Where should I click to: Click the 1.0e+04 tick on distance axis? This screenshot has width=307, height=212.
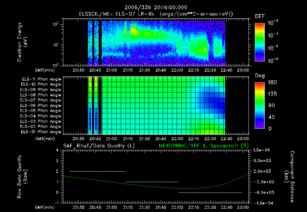(261, 150)
